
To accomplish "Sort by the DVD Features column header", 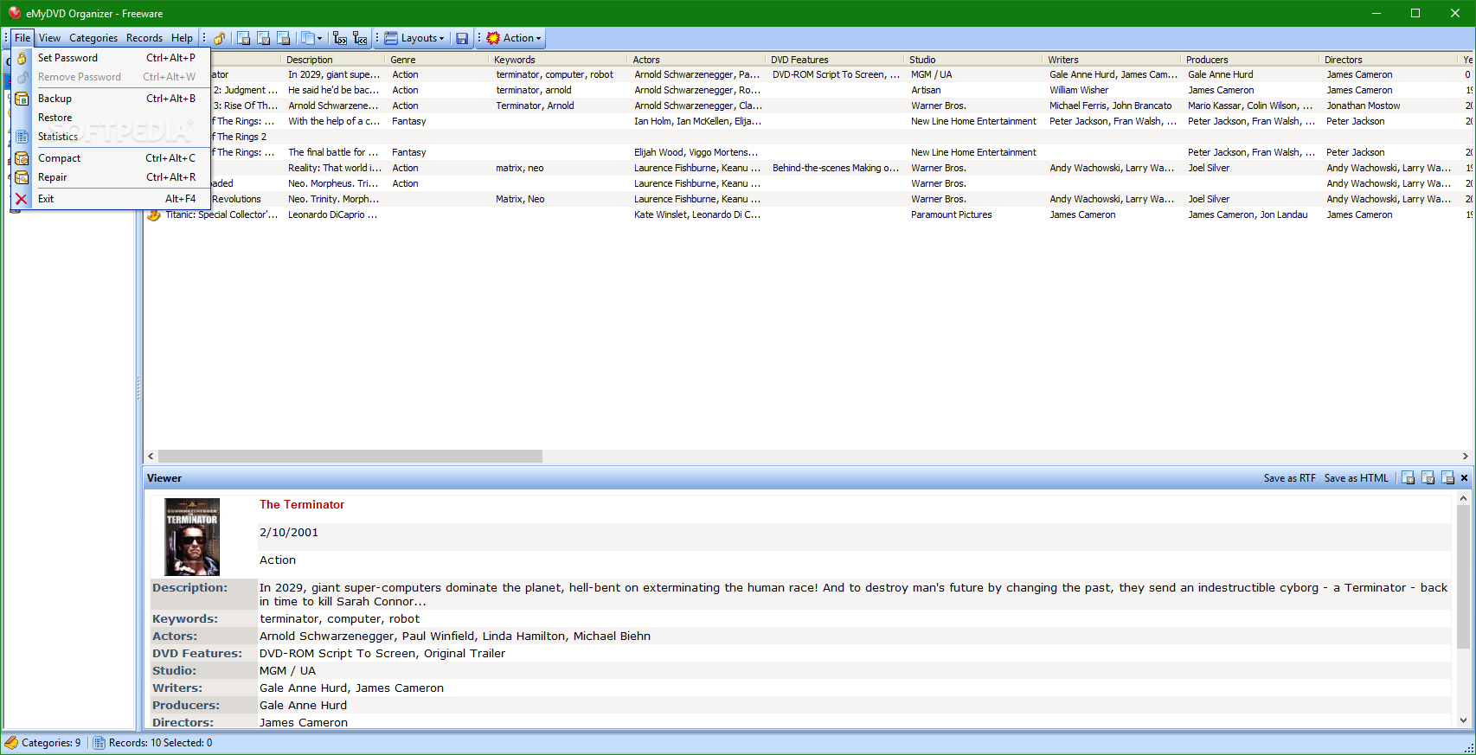I will click(835, 60).
